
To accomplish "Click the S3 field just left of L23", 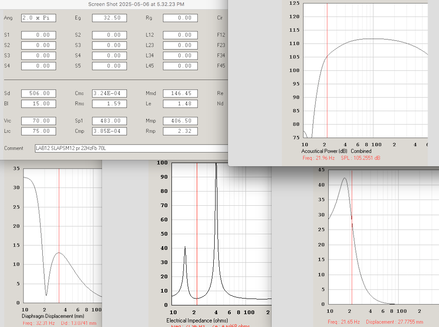I will [x=109, y=45].
